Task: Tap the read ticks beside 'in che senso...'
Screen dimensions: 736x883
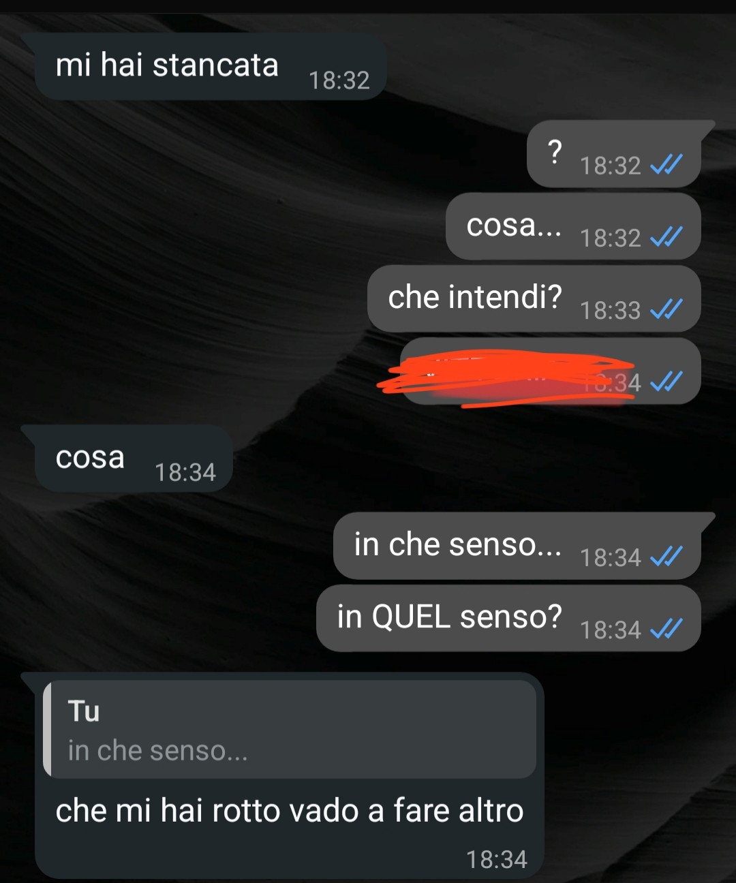Action: point(666,557)
